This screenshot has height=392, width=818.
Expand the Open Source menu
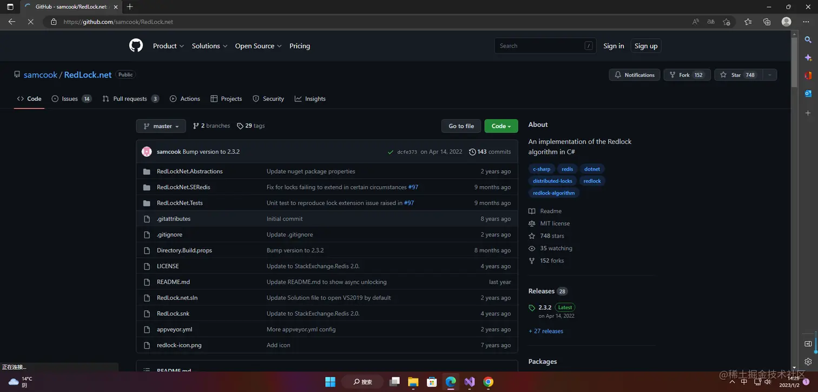(x=258, y=46)
